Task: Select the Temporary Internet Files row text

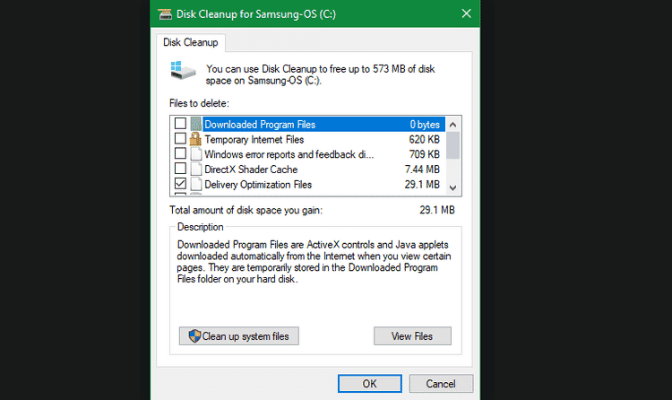Action: 254,140
